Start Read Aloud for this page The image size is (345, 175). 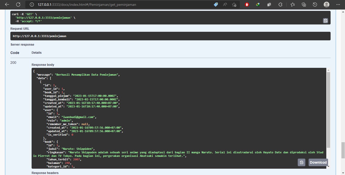tap(225, 5)
